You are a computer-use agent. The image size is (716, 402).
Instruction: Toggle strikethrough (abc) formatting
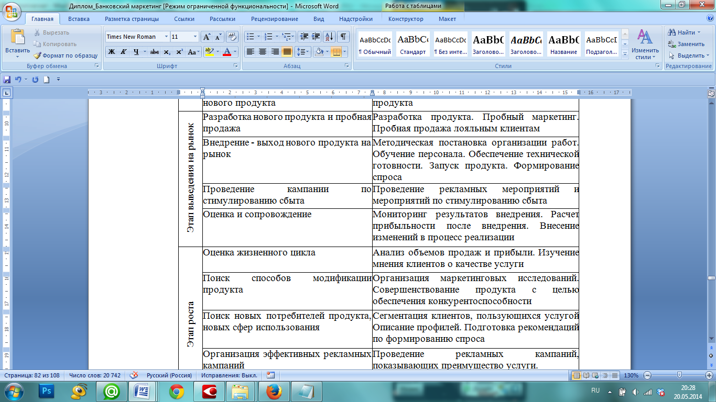tap(155, 52)
